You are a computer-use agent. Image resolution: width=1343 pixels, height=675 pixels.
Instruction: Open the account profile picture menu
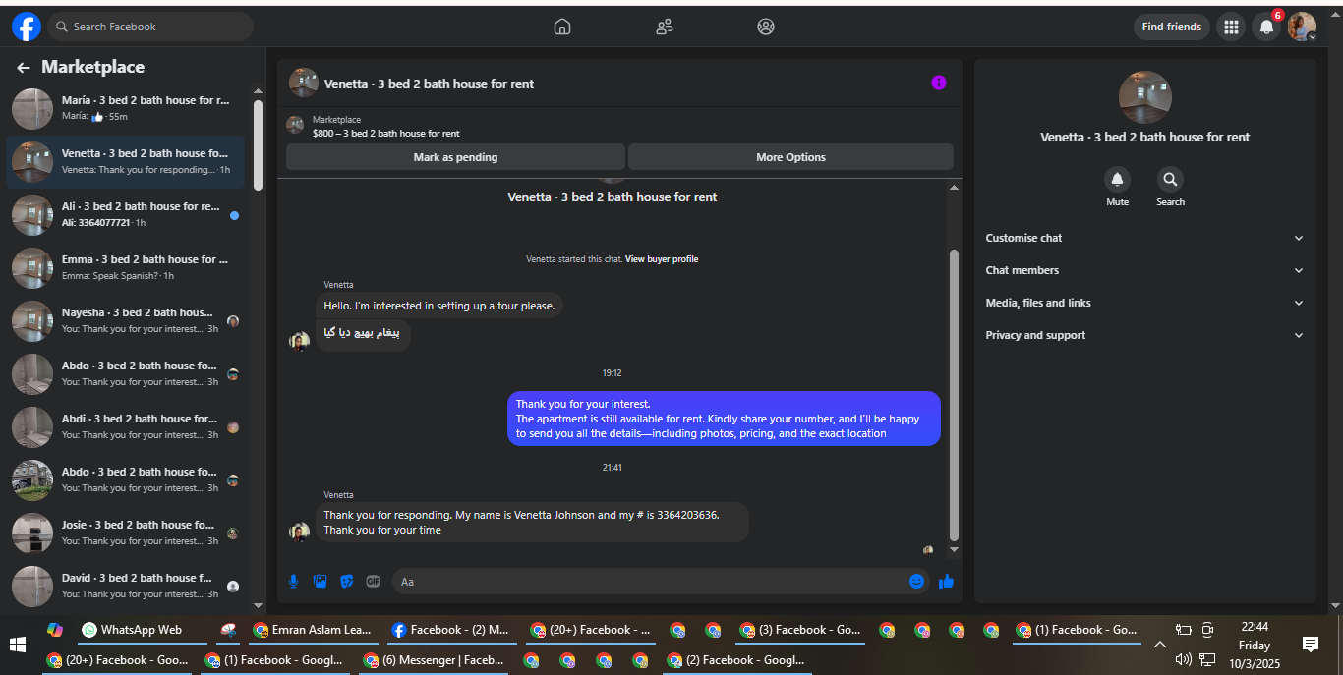coord(1302,27)
